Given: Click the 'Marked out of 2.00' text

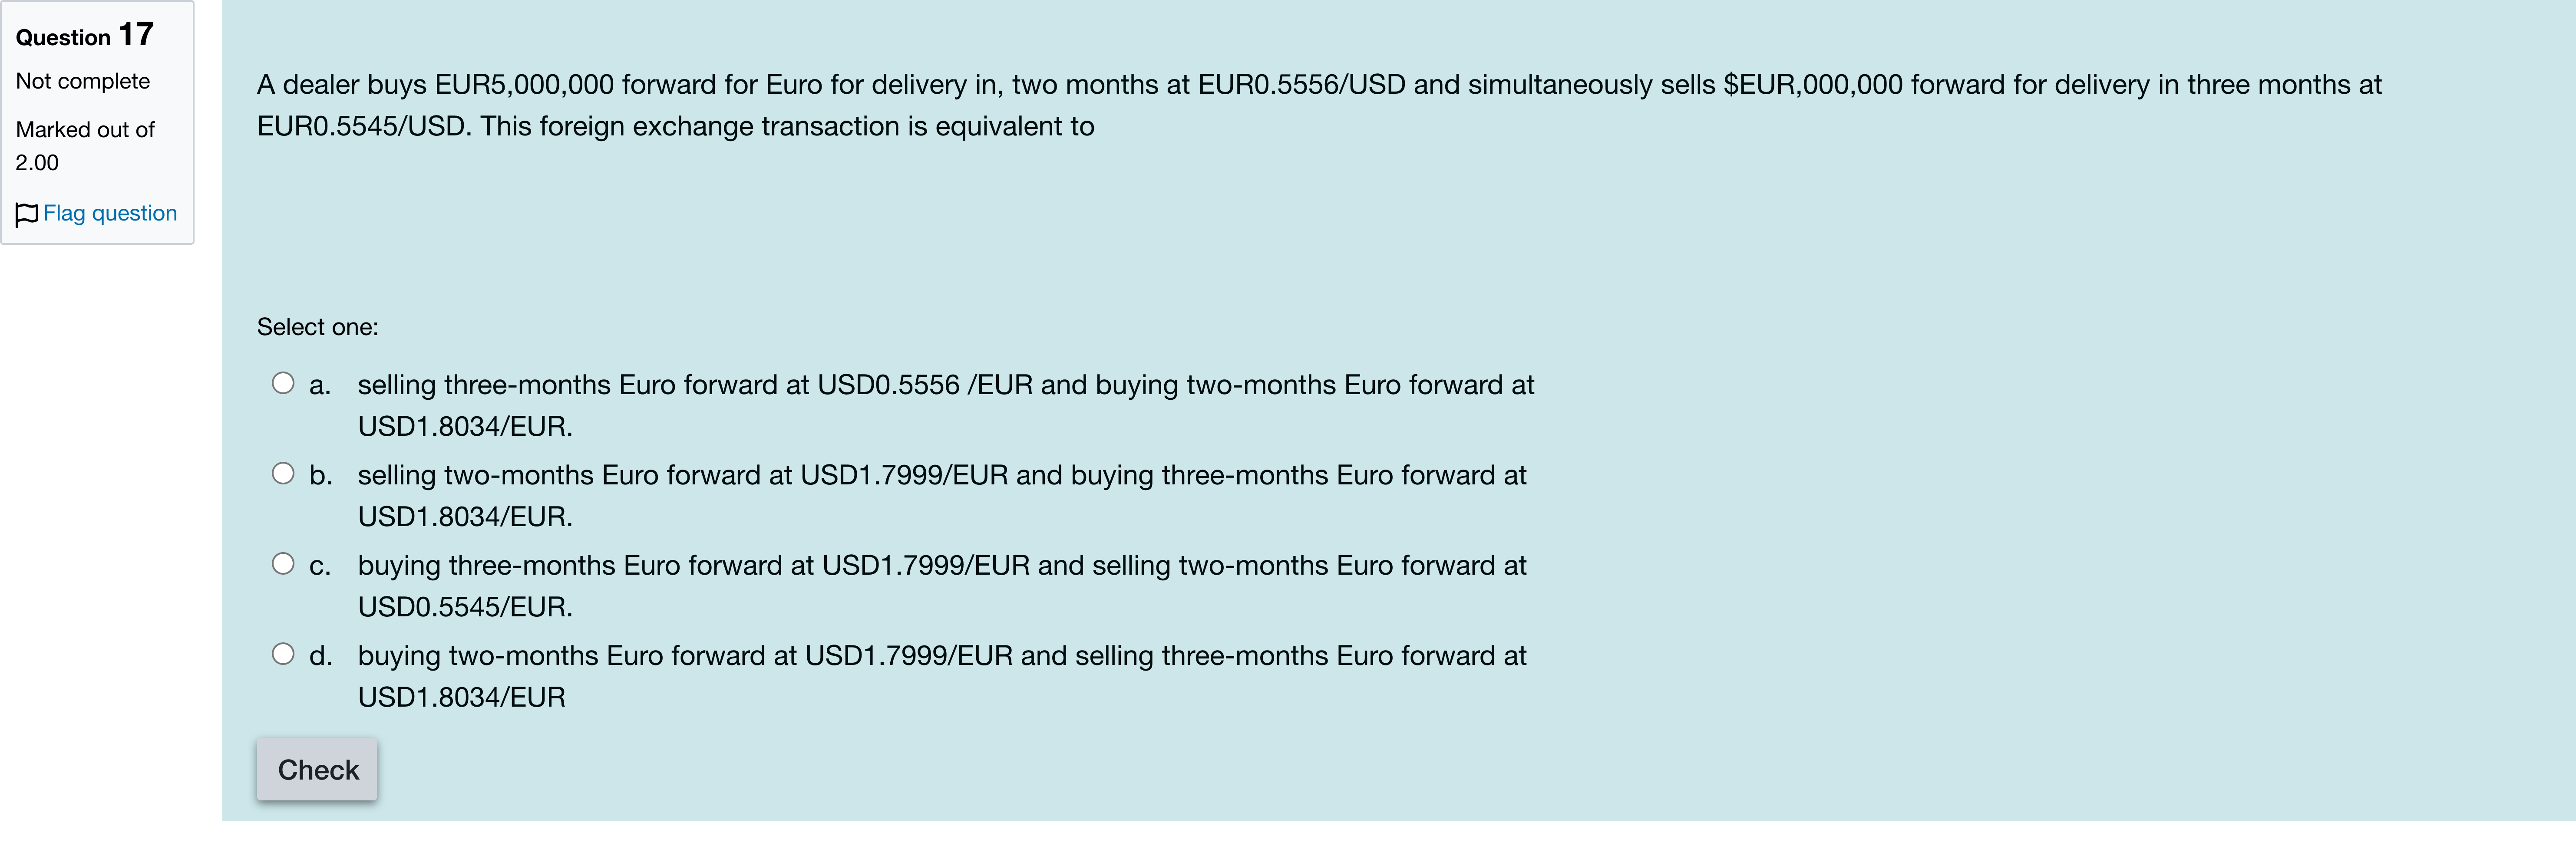Looking at the screenshot, I should coord(85,146).
